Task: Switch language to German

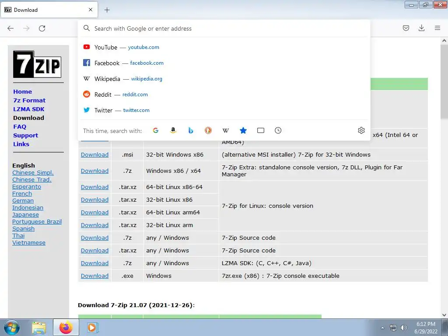Action: 23,201
